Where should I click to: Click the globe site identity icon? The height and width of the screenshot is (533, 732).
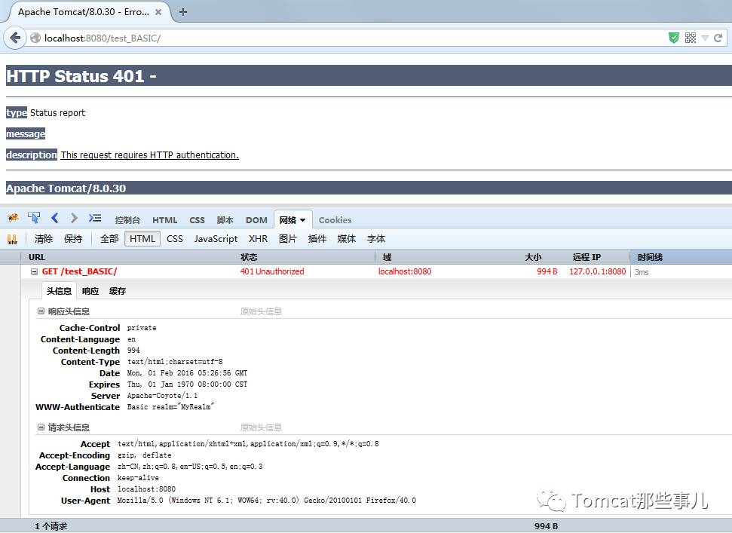35,38
